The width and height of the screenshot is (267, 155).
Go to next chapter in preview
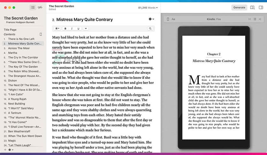coord(260,19)
